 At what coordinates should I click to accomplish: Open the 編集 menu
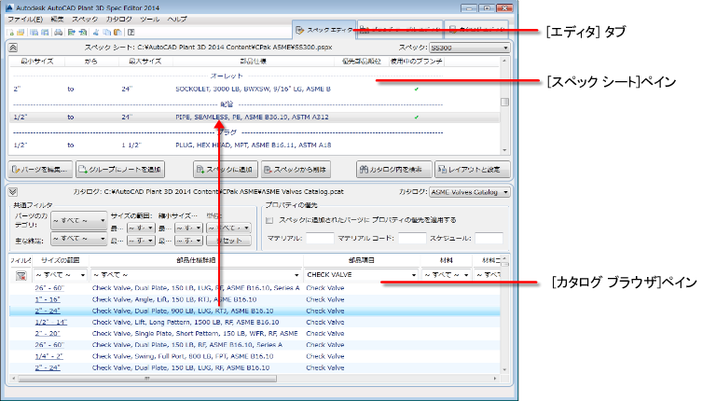coord(57,20)
